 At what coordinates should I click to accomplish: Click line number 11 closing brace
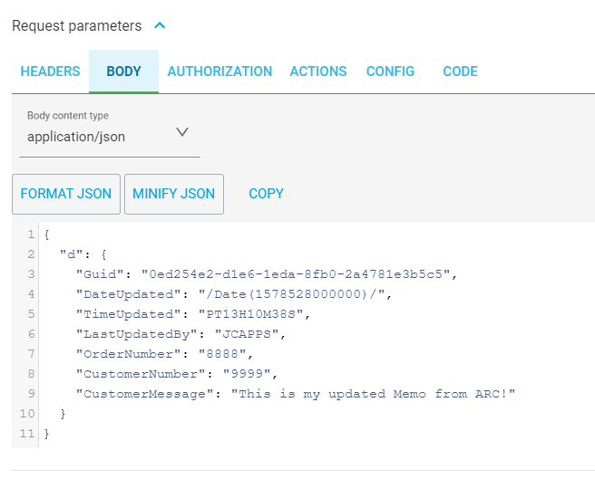(46, 434)
